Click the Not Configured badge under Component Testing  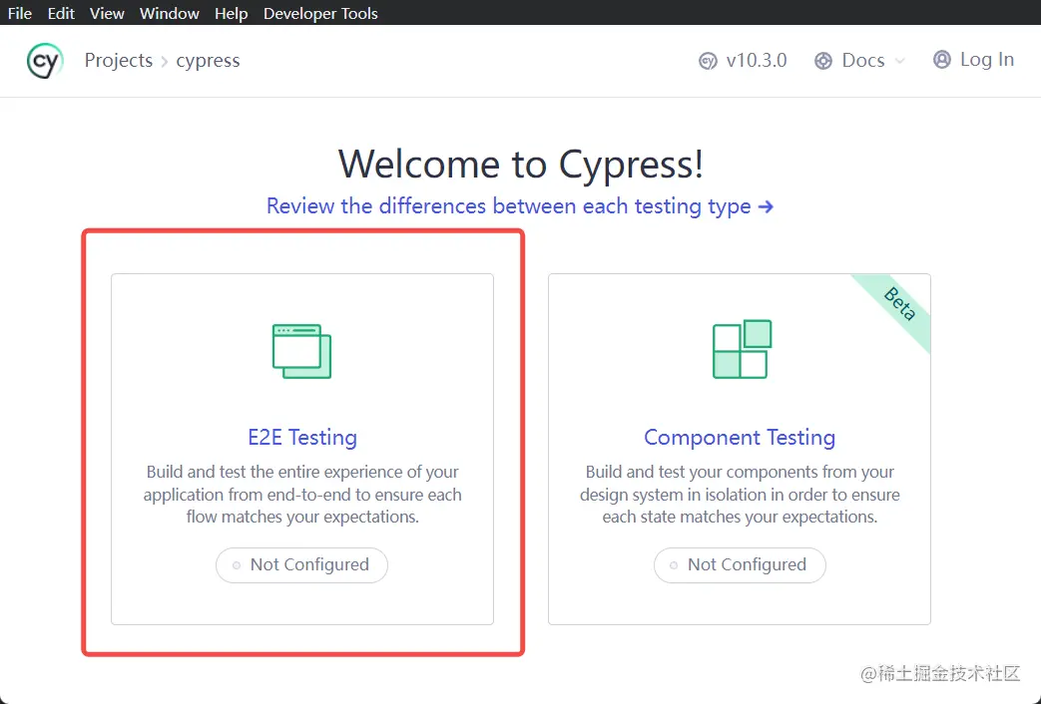pos(740,565)
